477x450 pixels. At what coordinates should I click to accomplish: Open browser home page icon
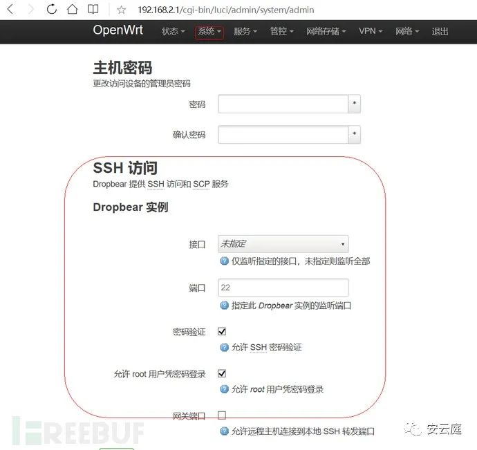[73, 9]
